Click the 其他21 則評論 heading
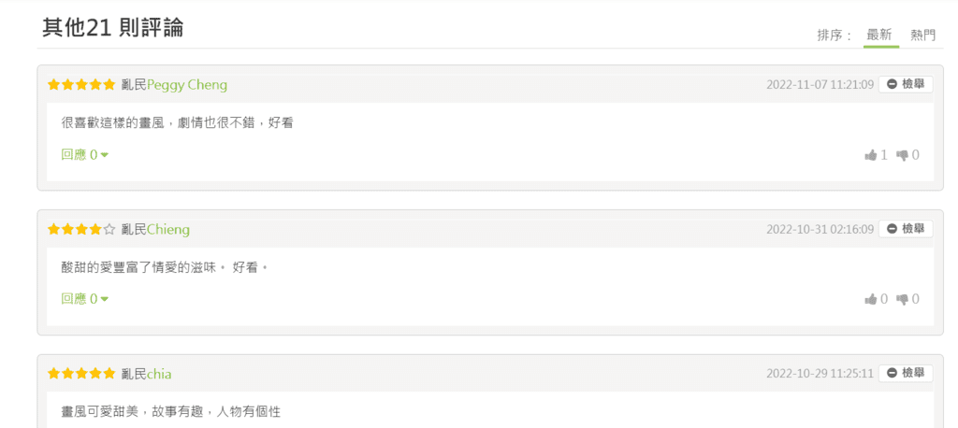The width and height of the screenshot is (958, 428). (113, 27)
